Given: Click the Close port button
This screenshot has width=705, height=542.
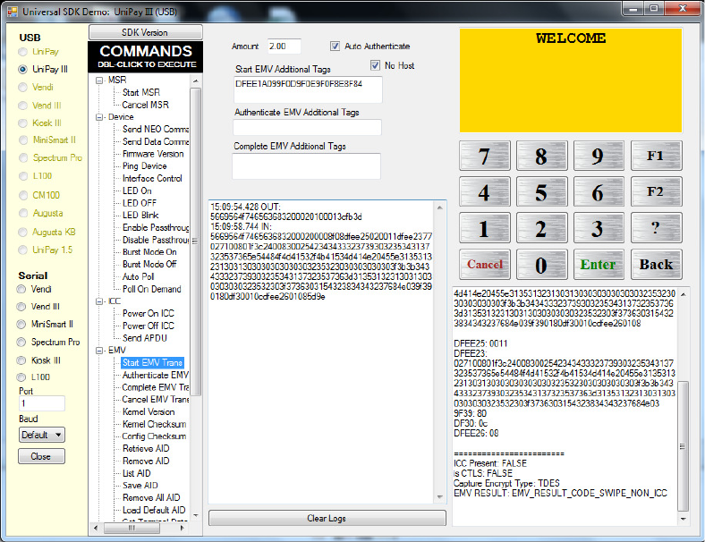Looking at the screenshot, I should point(41,456).
